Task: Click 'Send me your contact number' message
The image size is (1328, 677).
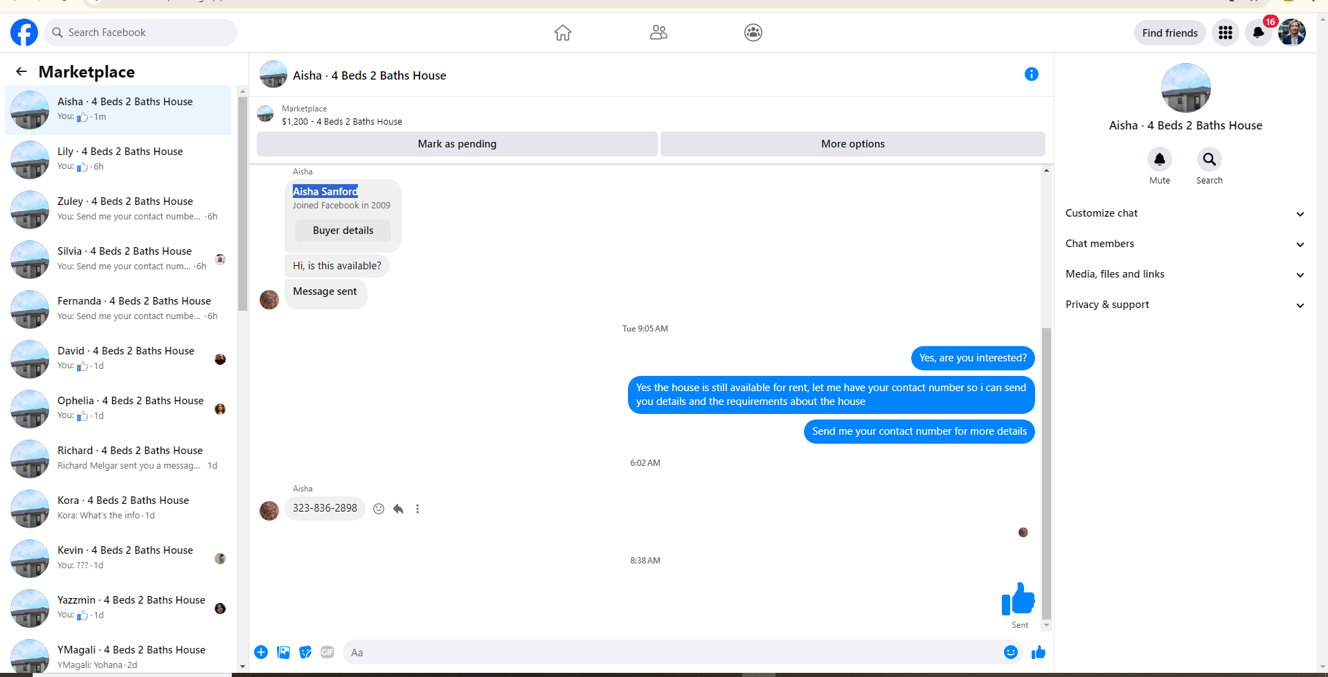Action: 919,431
